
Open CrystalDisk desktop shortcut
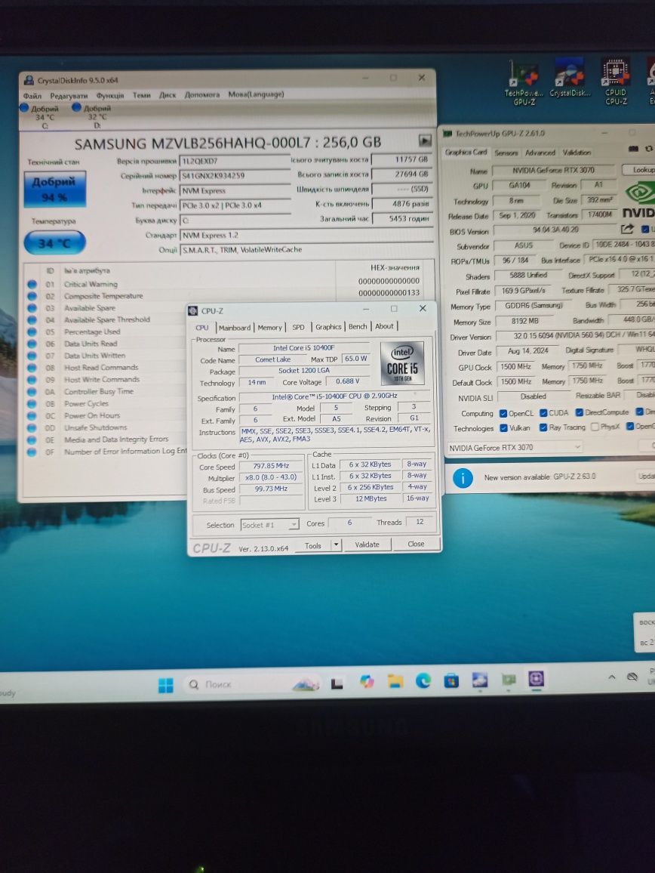click(x=570, y=79)
